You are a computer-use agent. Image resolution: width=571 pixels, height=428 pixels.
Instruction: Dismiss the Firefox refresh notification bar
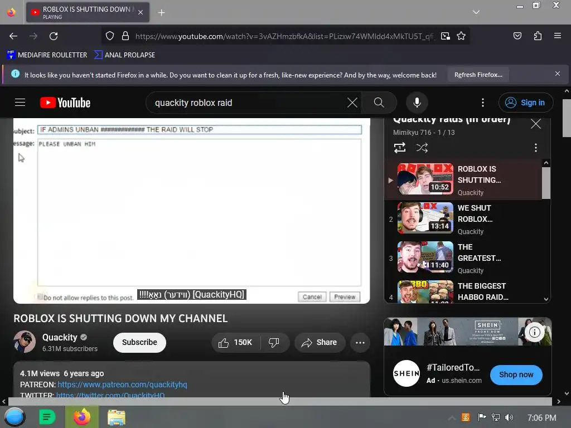557,74
